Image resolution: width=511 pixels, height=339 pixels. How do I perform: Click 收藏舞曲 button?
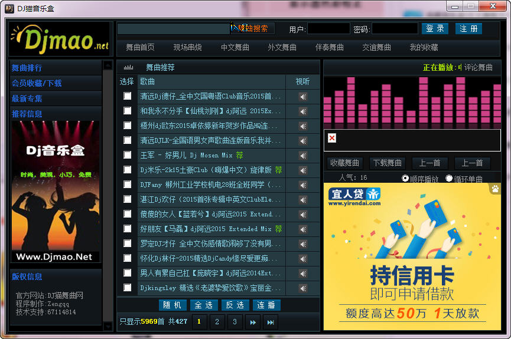point(344,163)
